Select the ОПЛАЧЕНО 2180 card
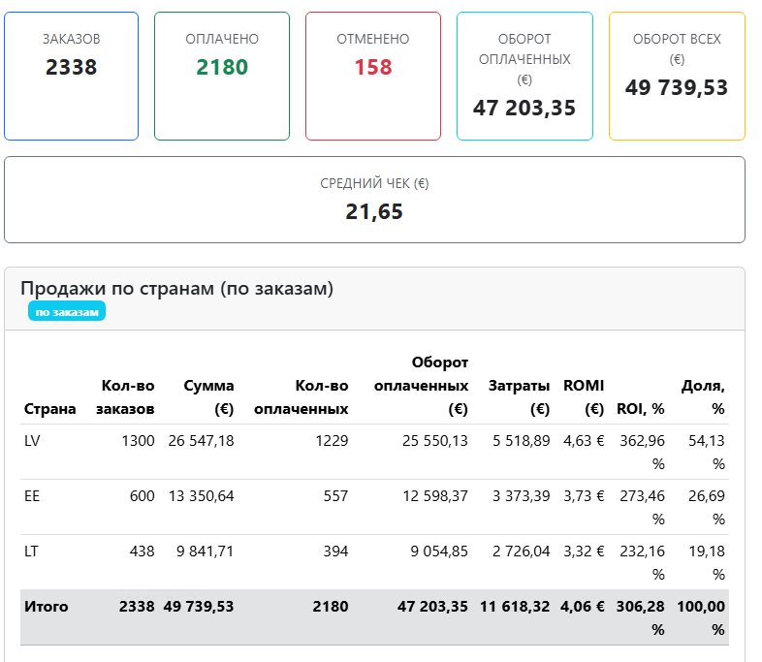The height and width of the screenshot is (662, 762). (222, 77)
